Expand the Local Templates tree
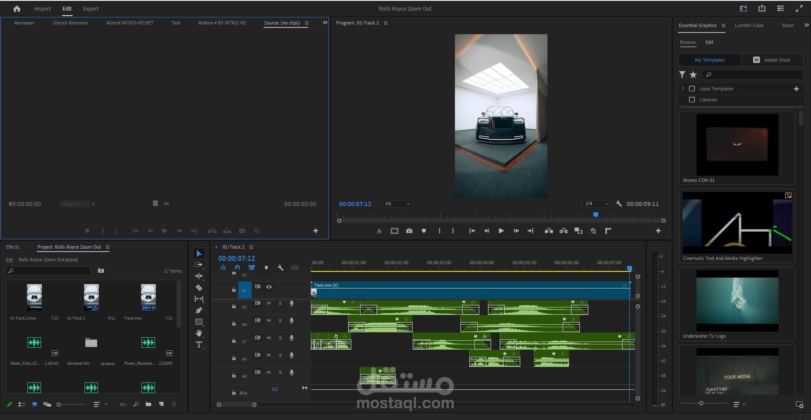Viewport: 811px width, 420px height. [x=683, y=89]
